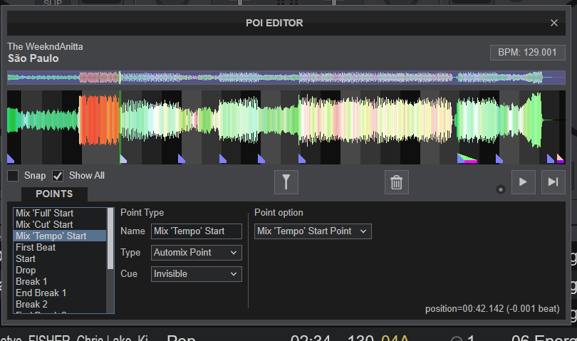The width and height of the screenshot is (577, 341).
Task: Enable the Snap checkbox
Action: tap(13, 176)
